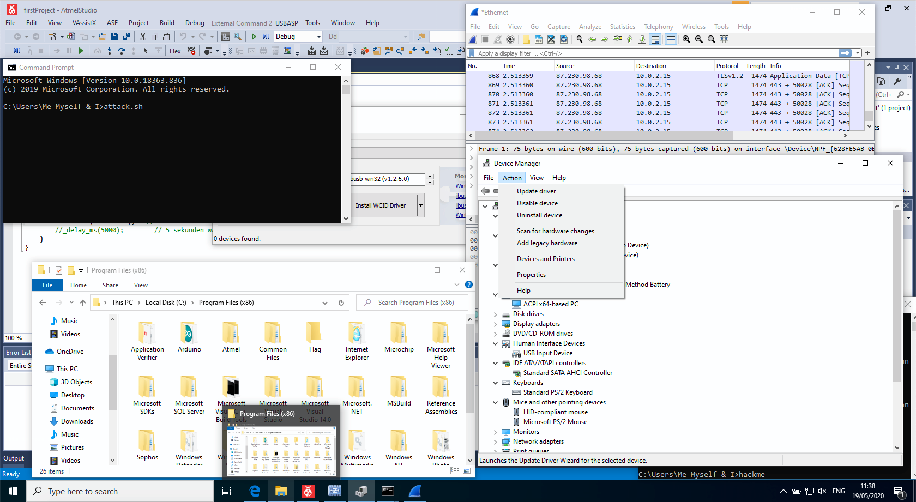The height and width of the screenshot is (502, 916).
Task: Open Explorer help question mark icon
Action: pos(468,285)
